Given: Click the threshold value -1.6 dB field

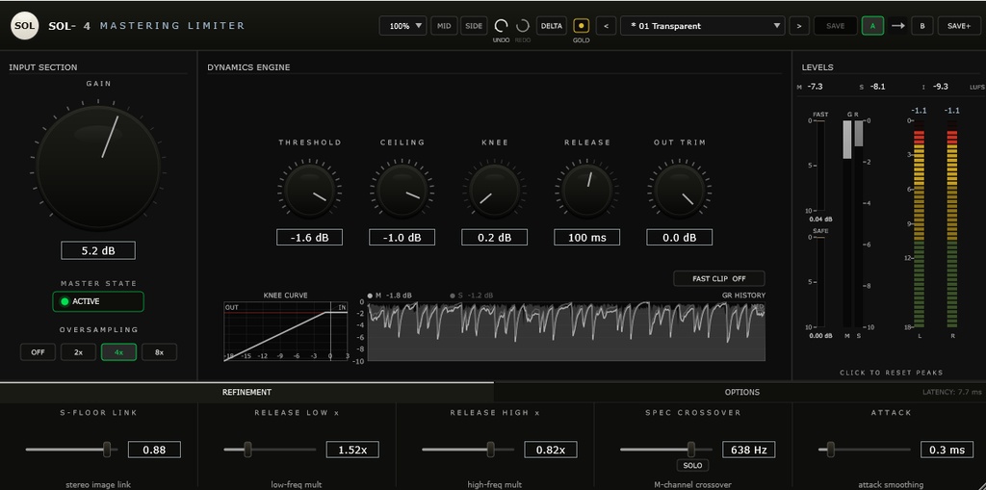Looking at the screenshot, I should [x=309, y=237].
